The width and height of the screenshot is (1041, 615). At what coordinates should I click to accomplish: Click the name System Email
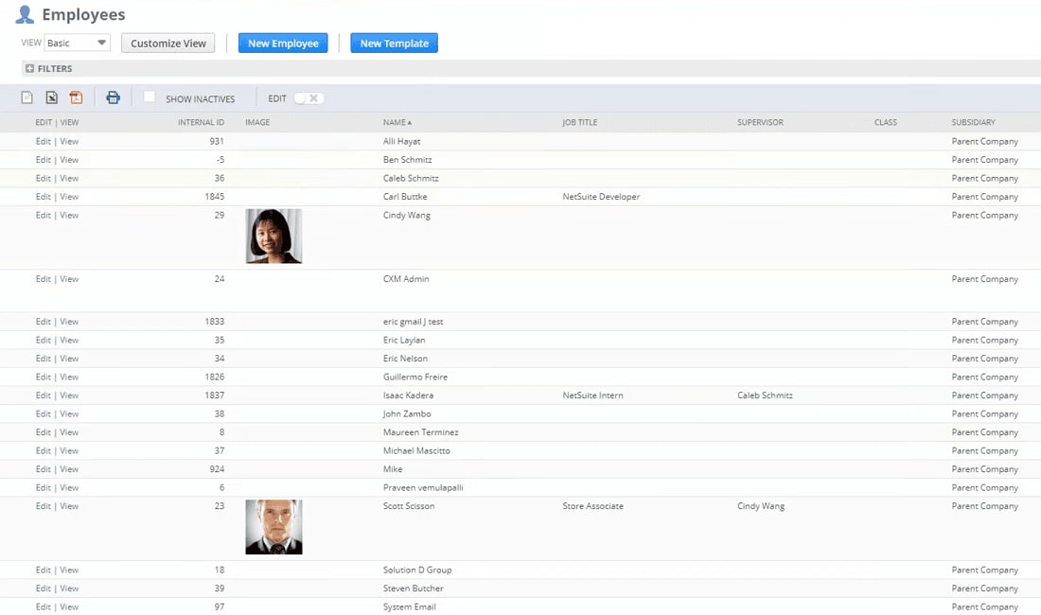coord(410,607)
